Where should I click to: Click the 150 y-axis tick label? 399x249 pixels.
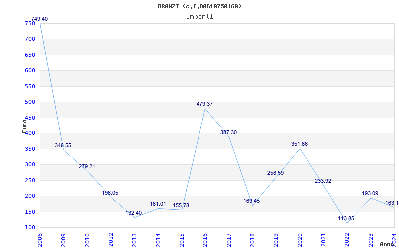pyautogui.click(x=30, y=212)
